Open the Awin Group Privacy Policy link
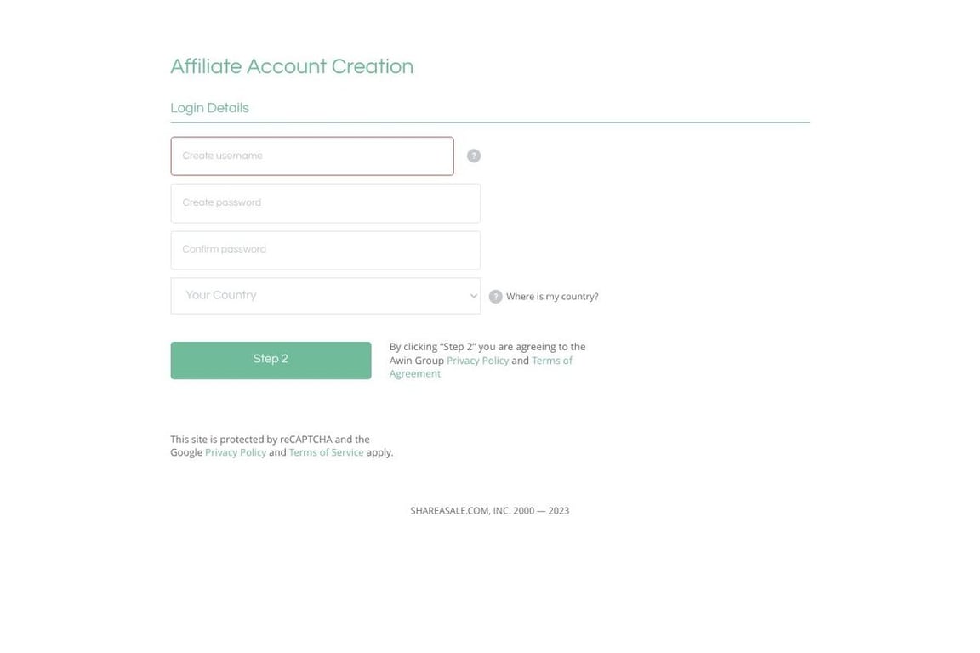Viewport: 980px width, 653px height. click(477, 360)
